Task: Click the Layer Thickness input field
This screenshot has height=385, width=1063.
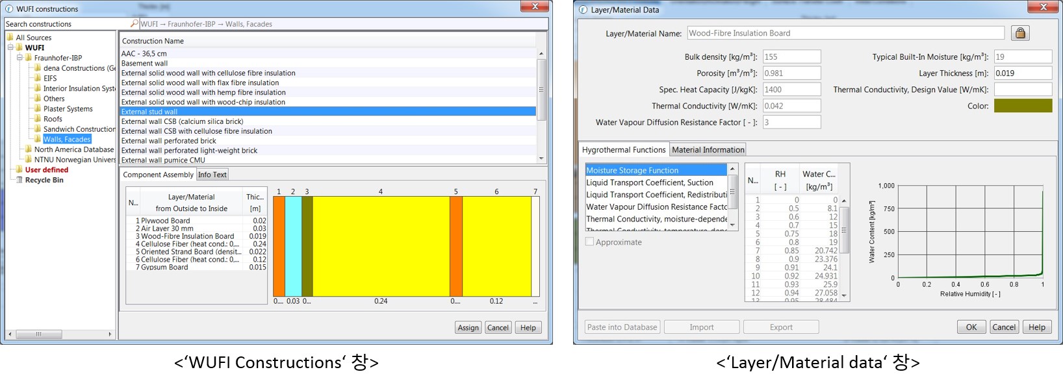Action: (1023, 73)
